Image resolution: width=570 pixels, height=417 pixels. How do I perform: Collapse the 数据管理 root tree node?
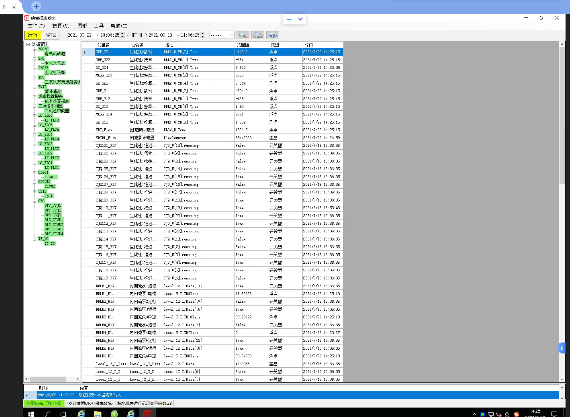click(28, 44)
